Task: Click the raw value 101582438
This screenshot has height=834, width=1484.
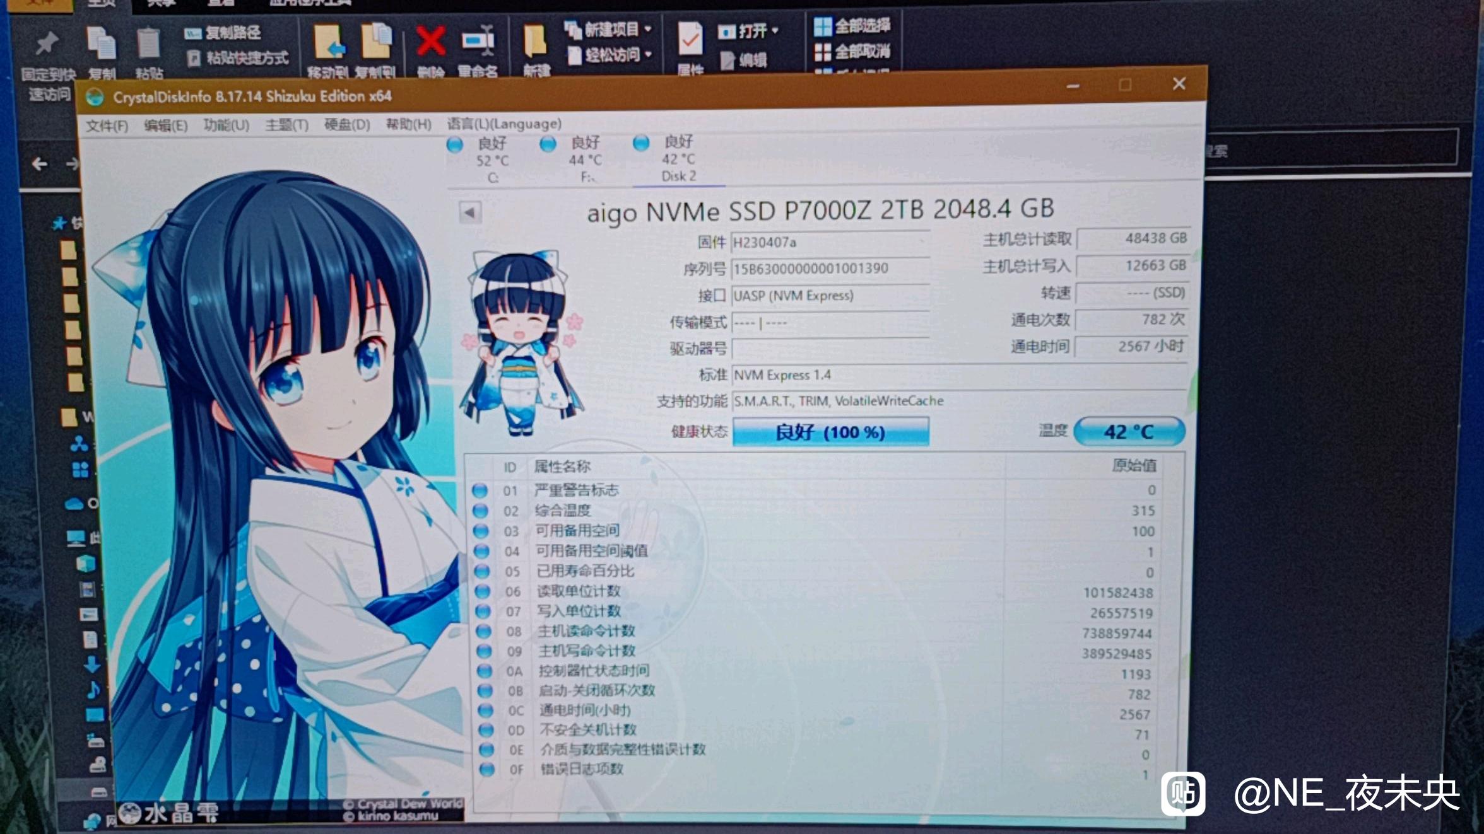Action: click(1118, 593)
